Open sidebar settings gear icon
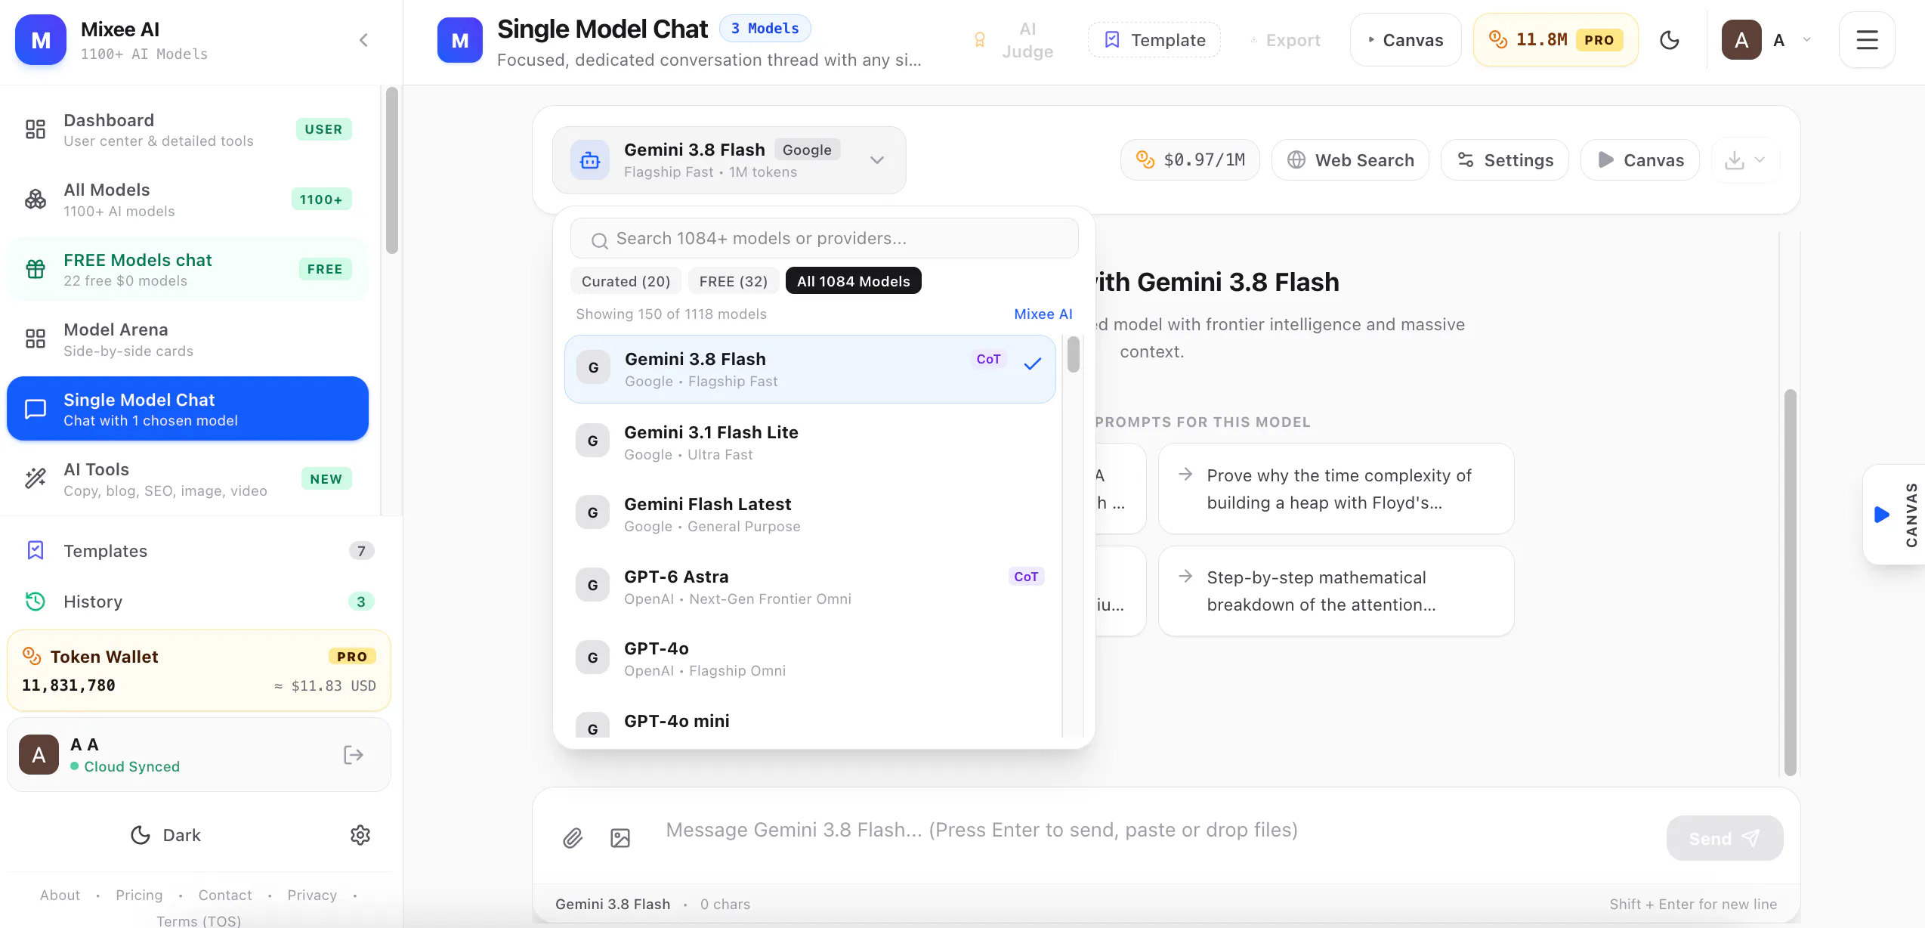The width and height of the screenshot is (1925, 928). point(360,835)
